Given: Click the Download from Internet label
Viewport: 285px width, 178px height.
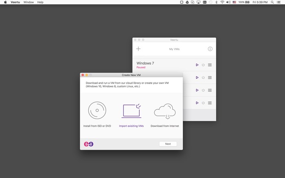Looking at the screenshot, I should pos(164,126).
